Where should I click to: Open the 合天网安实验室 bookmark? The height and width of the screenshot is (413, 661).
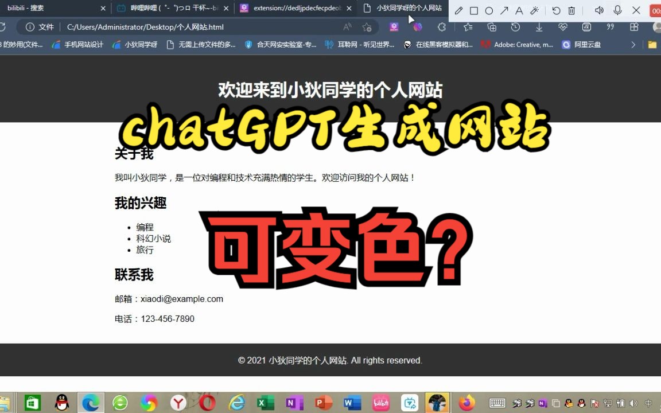point(281,45)
